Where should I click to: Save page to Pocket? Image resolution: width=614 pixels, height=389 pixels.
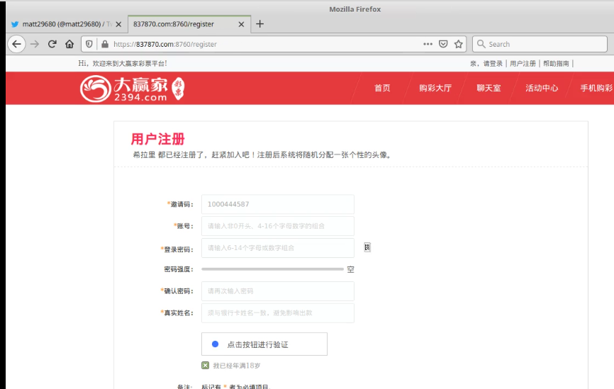click(x=443, y=44)
